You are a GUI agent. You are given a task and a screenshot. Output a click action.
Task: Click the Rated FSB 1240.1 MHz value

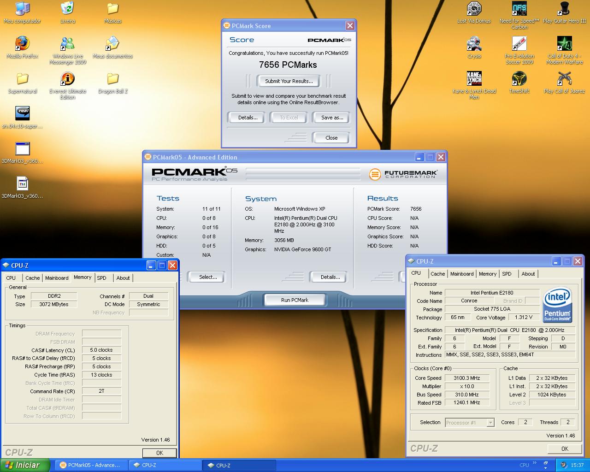466,402
